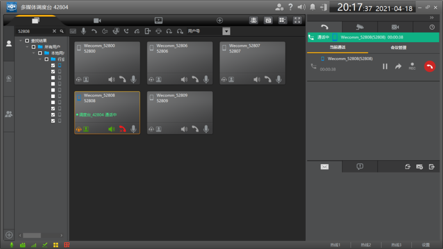The width and height of the screenshot is (443, 249).
Task: Start recording with REC button
Action: point(412,66)
